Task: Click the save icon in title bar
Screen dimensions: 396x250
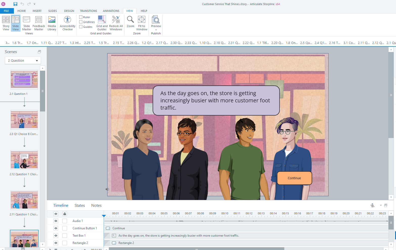Action: (x=15, y=4)
